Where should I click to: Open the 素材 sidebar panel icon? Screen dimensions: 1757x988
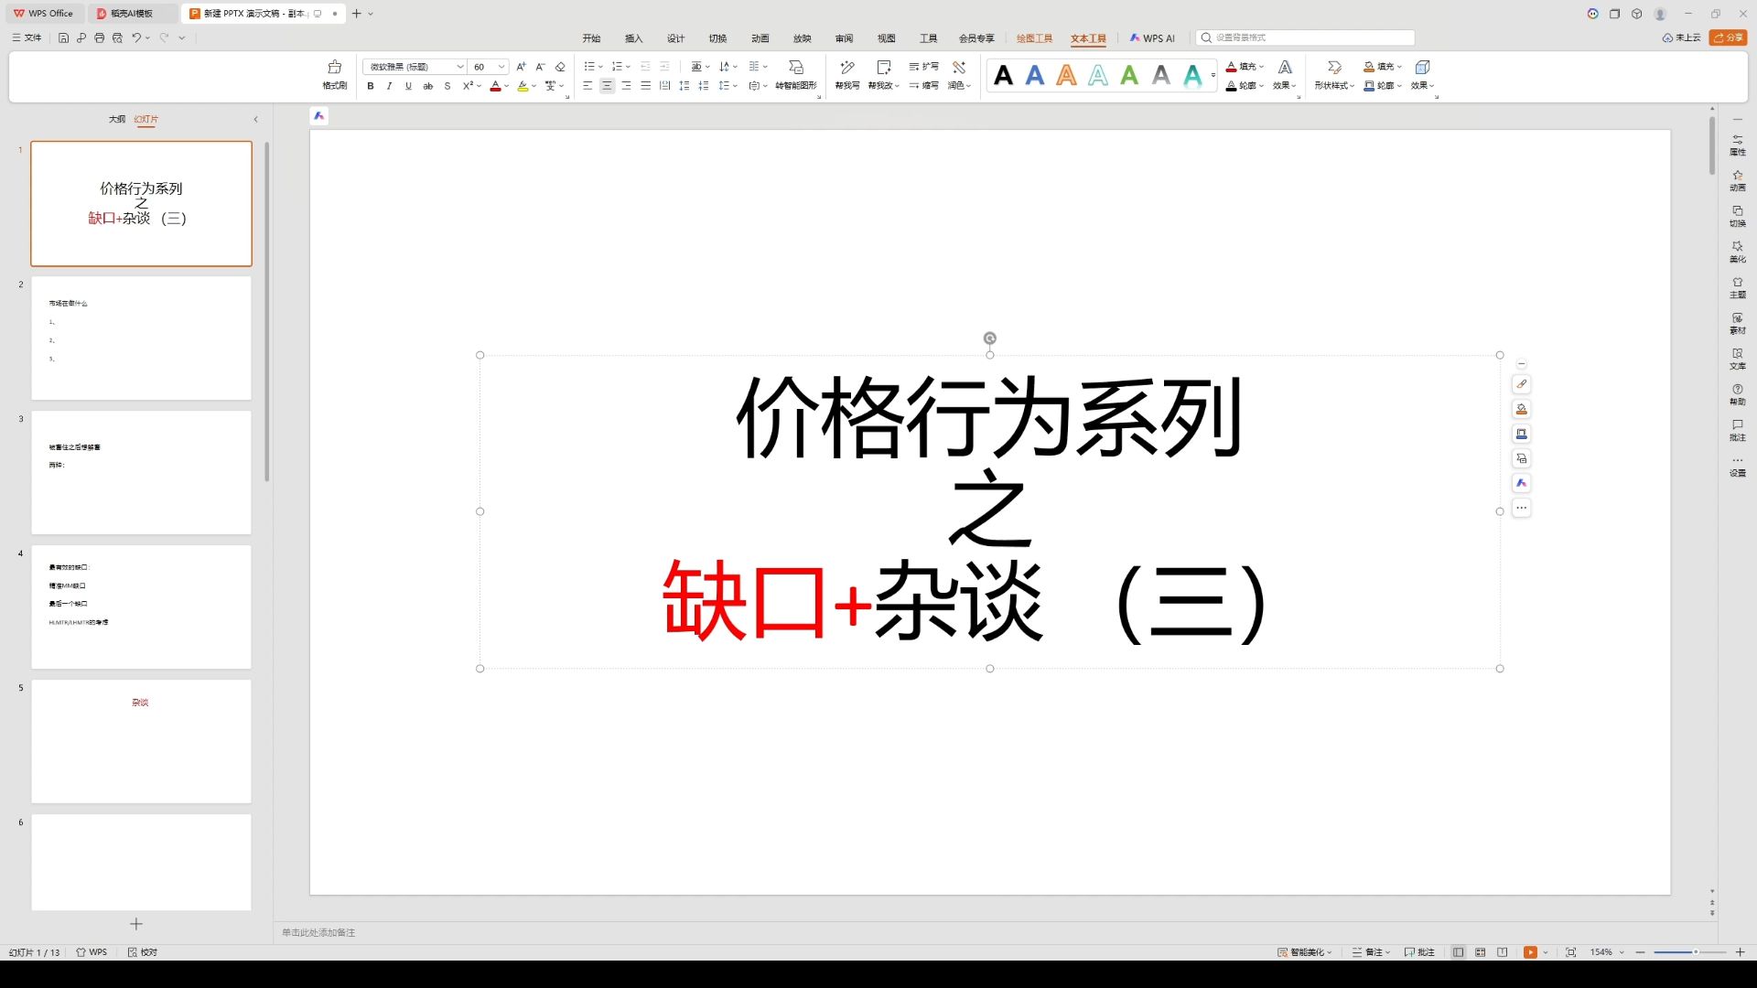(x=1737, y=323)
